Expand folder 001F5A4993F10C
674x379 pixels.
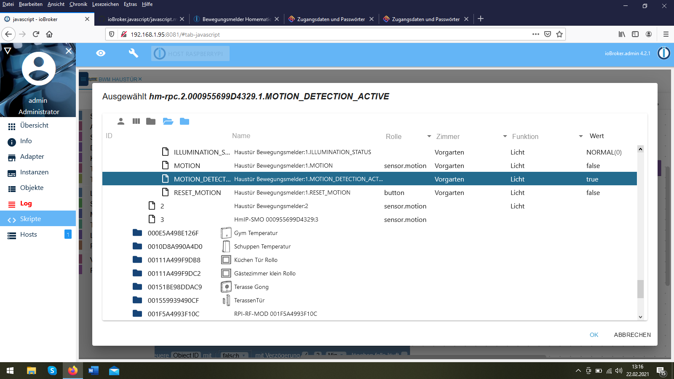pyautogui.click(x=137, y=313)
